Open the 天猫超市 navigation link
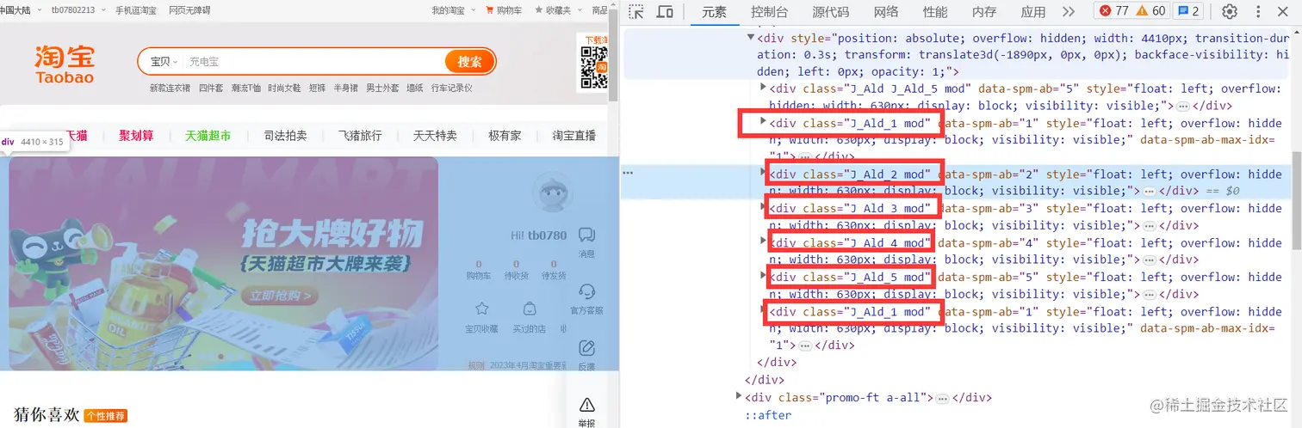 208,136
